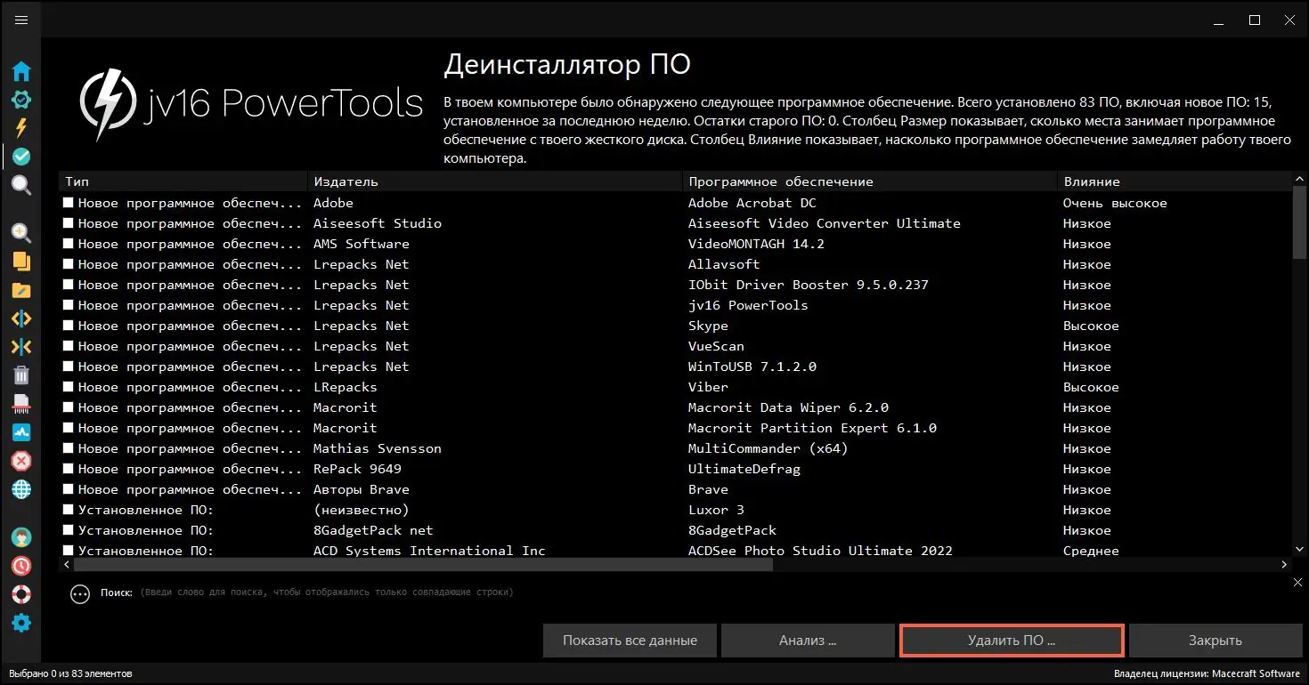Click the horizontal scrollbar right arrow

(1284, 564)
